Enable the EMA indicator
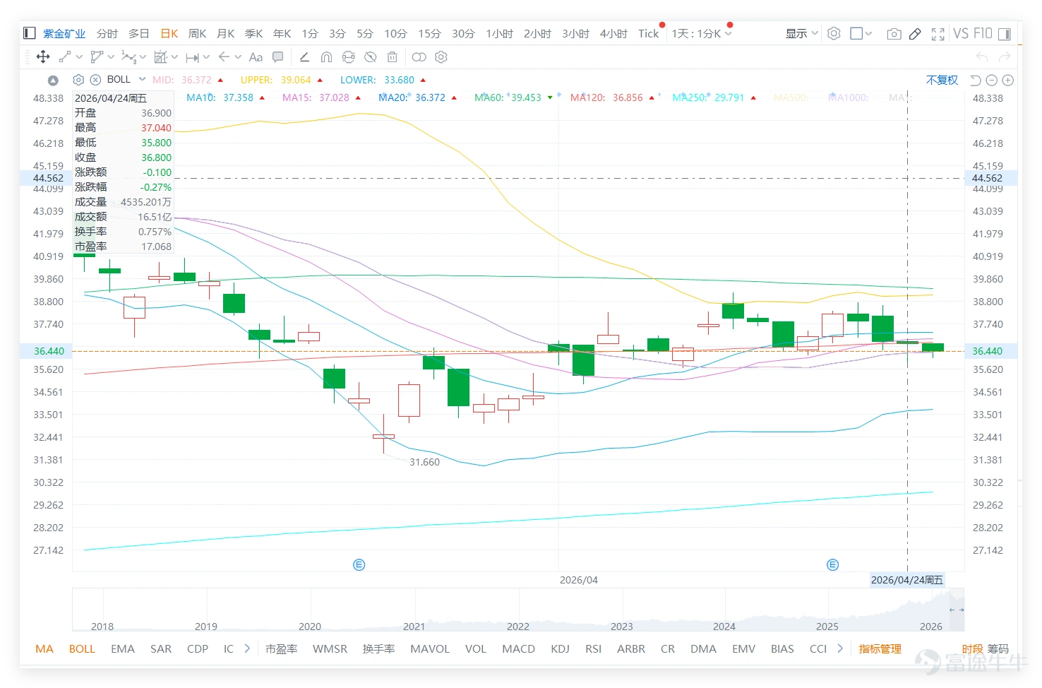 click(x=123, y=648)
